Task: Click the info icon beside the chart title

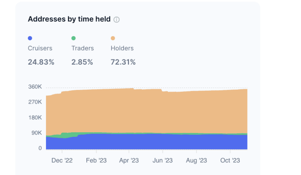Action: 117,19
